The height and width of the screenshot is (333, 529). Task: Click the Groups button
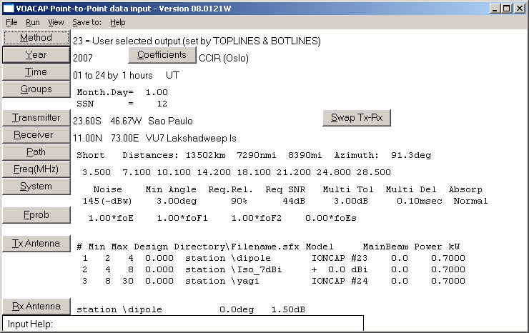[36, 89]
